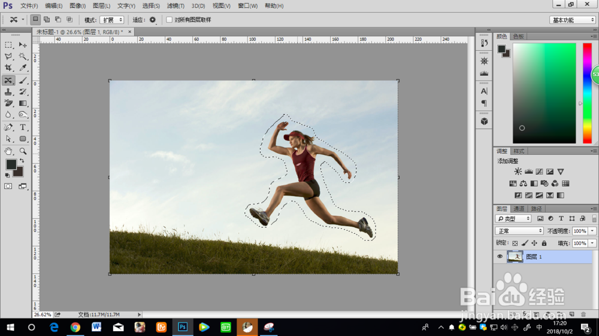Choose the Pen tool
Viewport: 599px width, 336px height.
coord(8,127)
